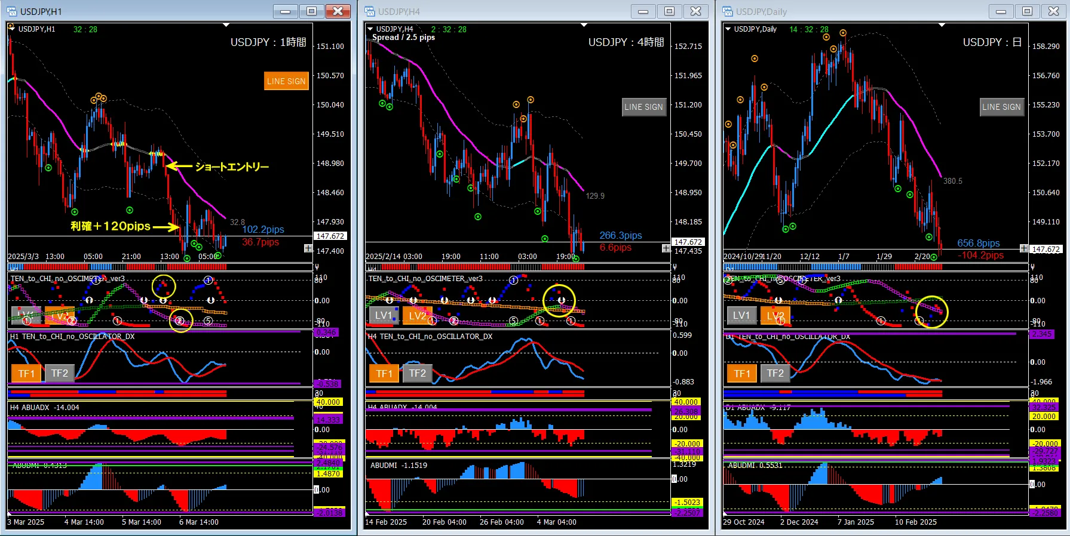
Task: Click the yellow 利確＋120pips annotation text
Action: click(111, 226)
